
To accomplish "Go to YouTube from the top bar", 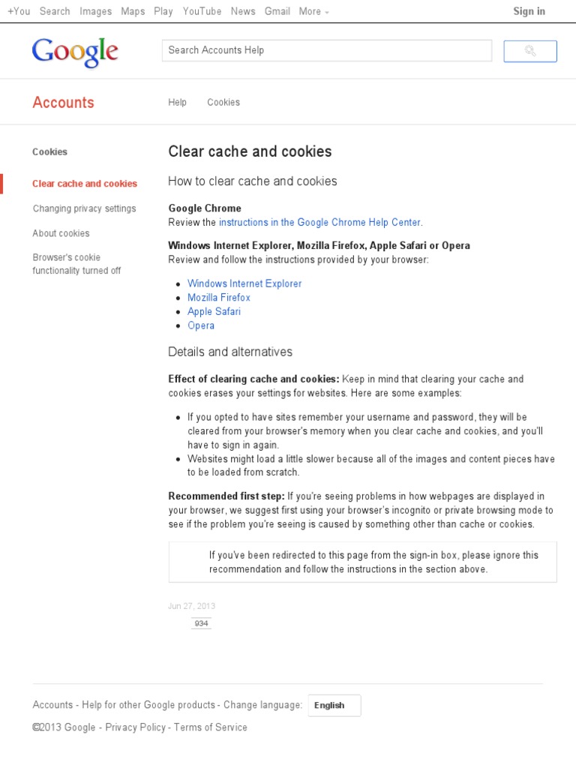I will [202, 11].
